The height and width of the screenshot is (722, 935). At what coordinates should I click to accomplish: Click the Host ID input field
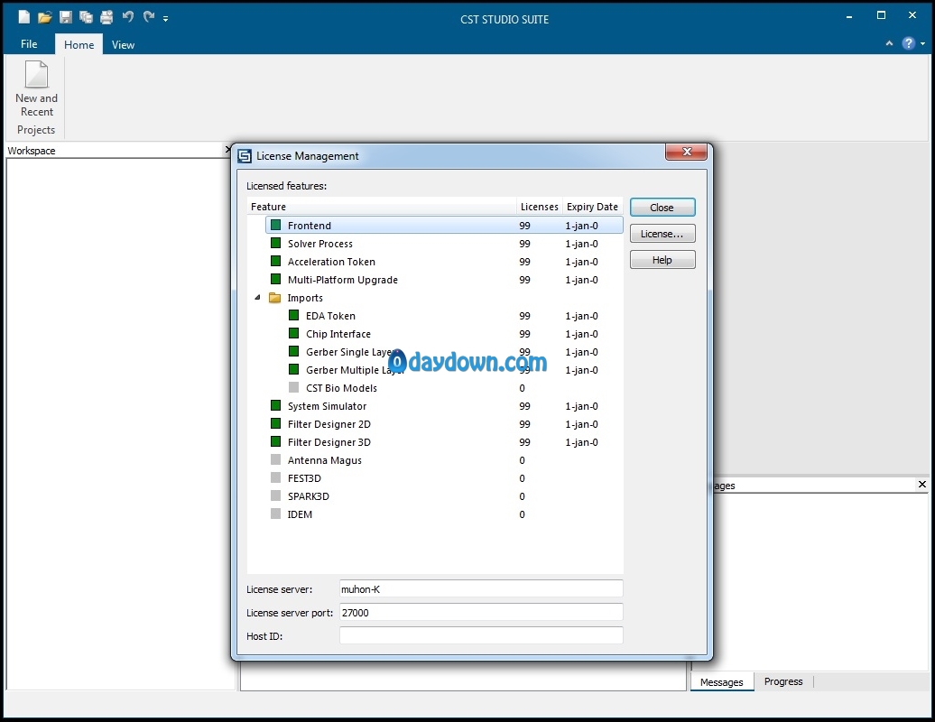[481, 635]
